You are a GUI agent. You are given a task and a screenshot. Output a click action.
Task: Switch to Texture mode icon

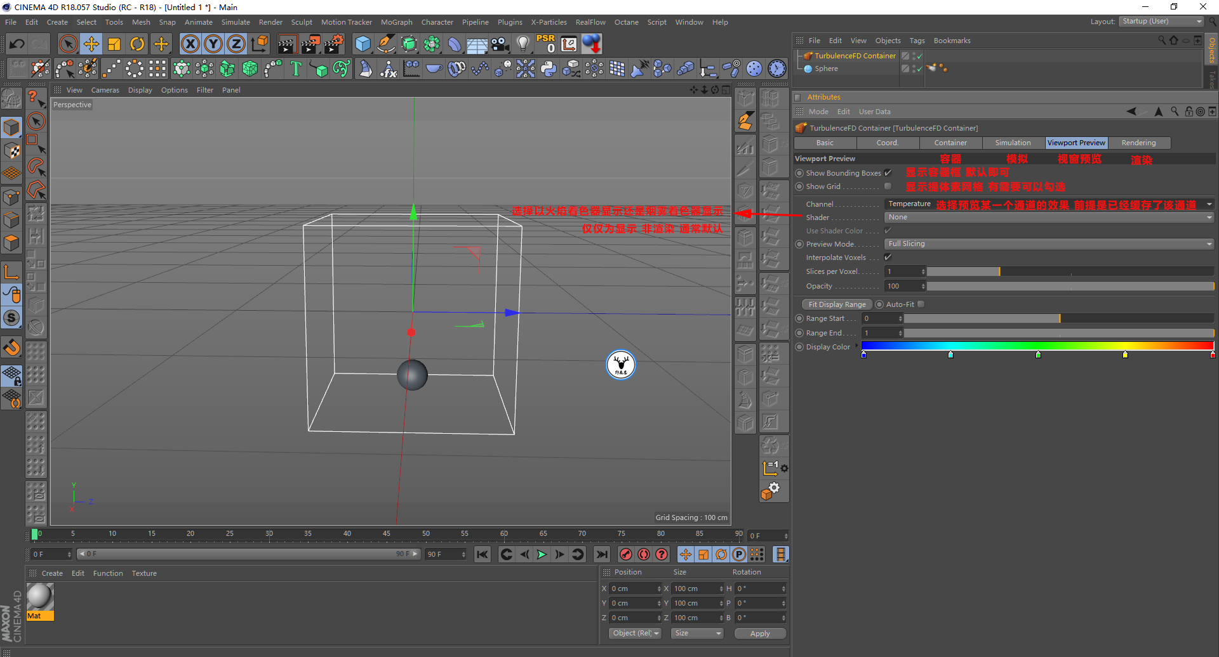pyautogui.click(x=11, y=150)
